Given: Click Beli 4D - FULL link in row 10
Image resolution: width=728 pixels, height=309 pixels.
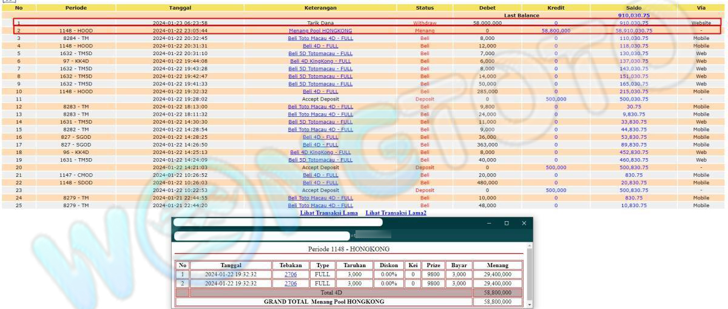Looking at the screenshot, I should [x=320, y=91].
